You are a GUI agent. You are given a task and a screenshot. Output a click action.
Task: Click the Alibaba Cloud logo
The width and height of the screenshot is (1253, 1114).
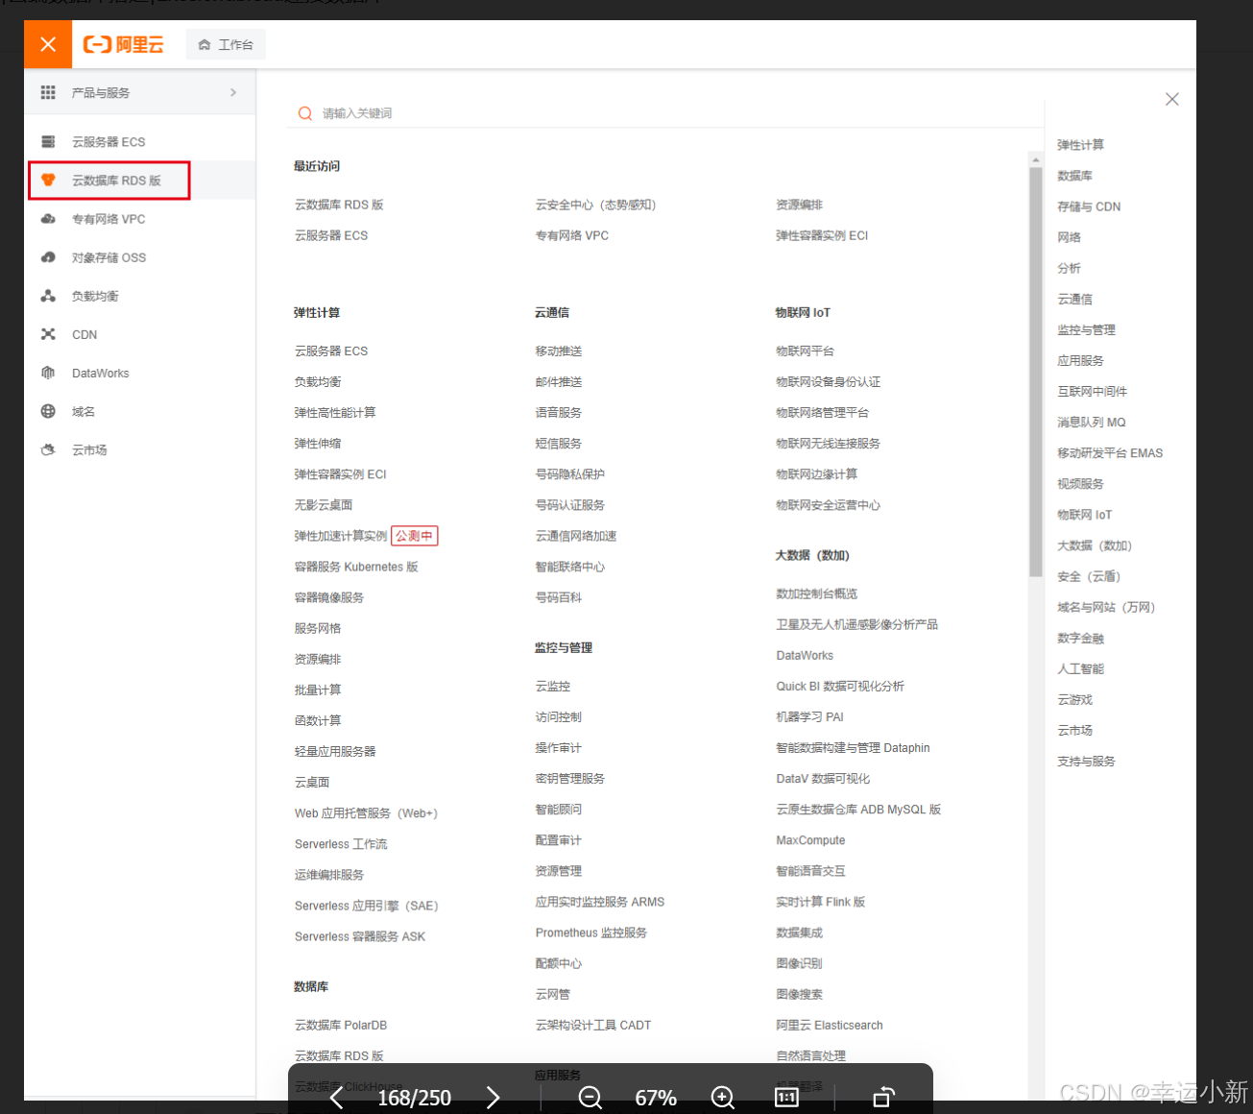(x=123, y=44)
